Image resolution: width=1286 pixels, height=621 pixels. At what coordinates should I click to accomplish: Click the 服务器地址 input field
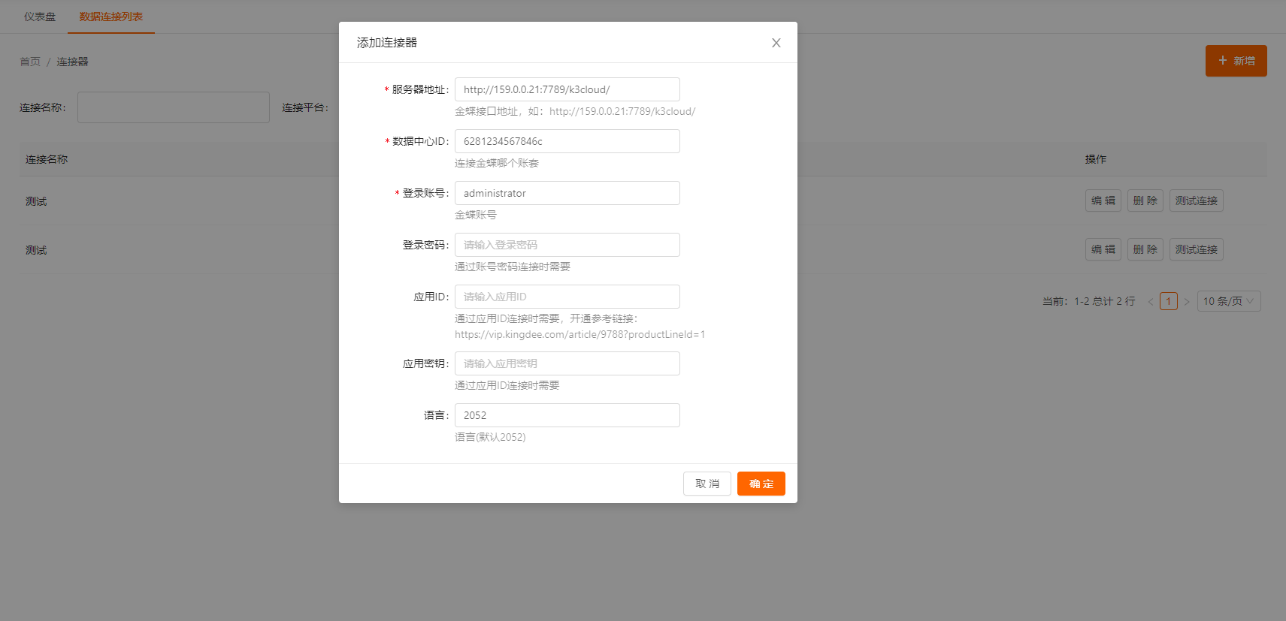pos(567,89)
